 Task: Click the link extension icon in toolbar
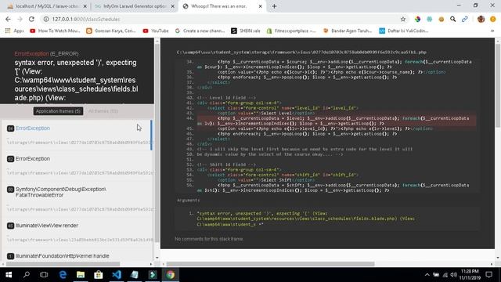tap(464, 19)
